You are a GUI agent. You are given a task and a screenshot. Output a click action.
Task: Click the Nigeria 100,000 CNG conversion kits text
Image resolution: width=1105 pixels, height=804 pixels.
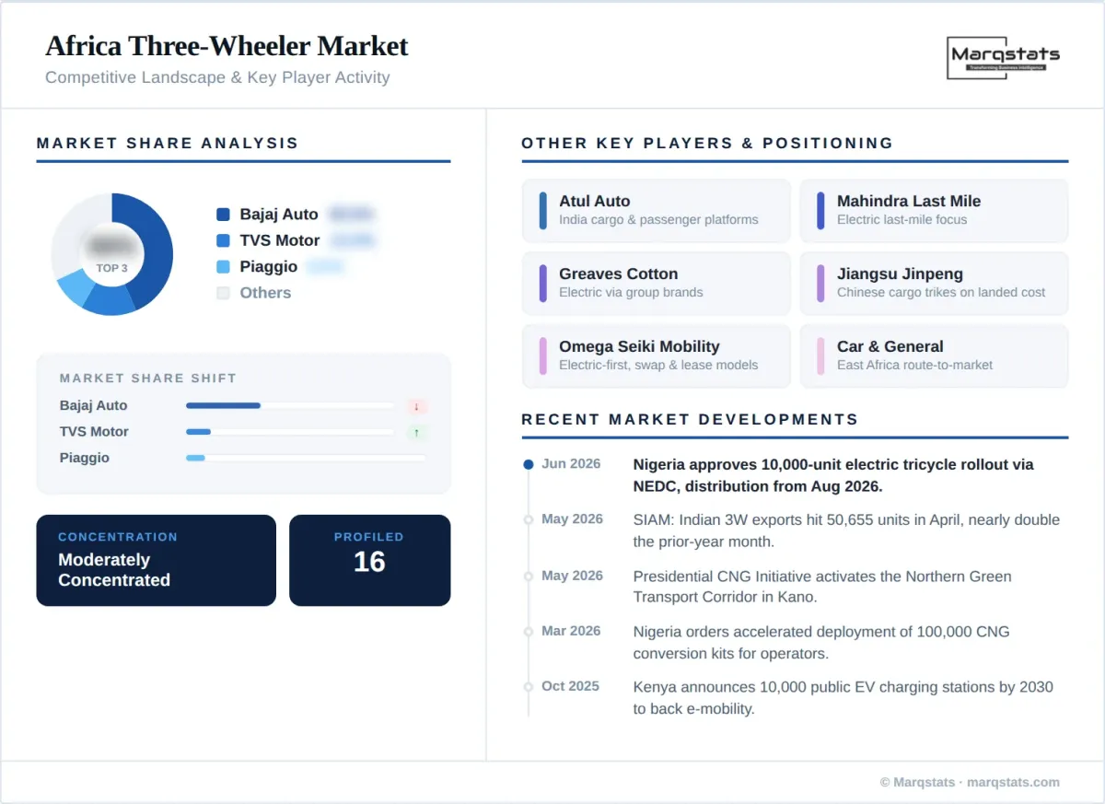coord(821,643)
